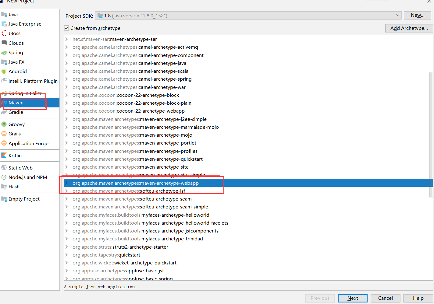Expand wicket-archetype-quickstart row
Image resolution: width=434 pixels, height=304 pixels.
(66, 263)
